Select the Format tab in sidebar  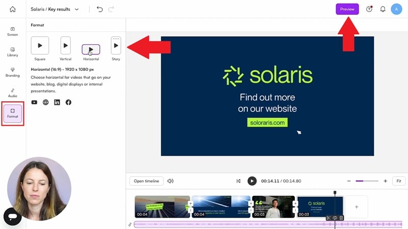12,113
